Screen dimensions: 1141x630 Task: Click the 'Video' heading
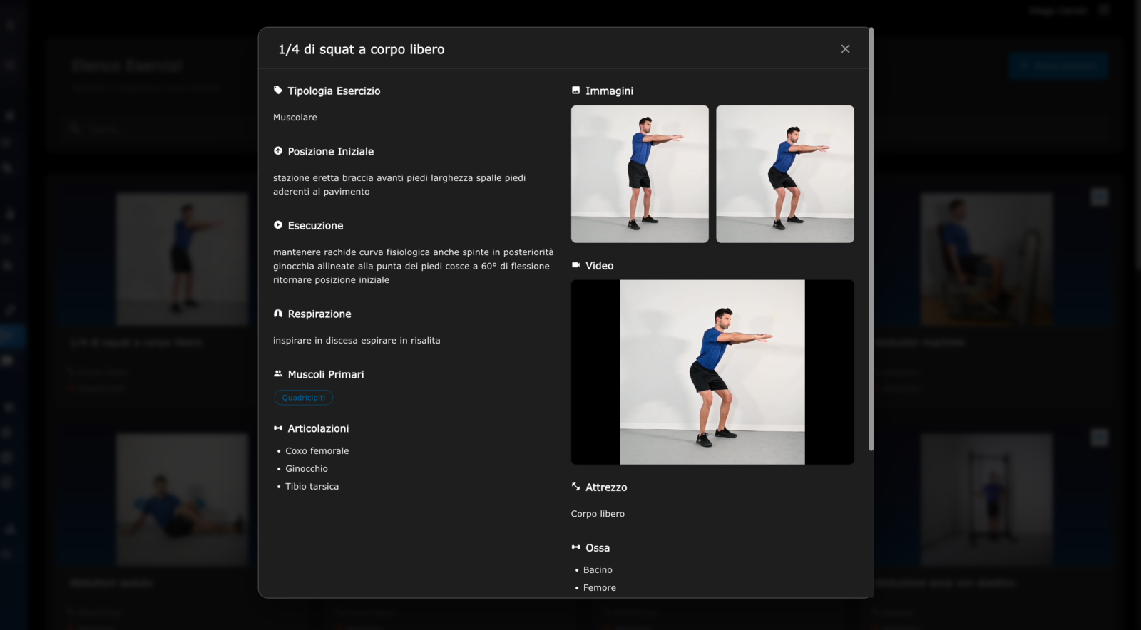coord(599,265)
